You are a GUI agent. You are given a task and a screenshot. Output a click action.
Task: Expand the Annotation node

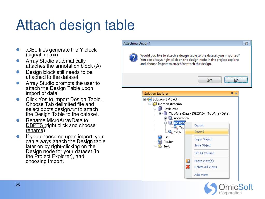pyautogui.click(x=166, y=118)
